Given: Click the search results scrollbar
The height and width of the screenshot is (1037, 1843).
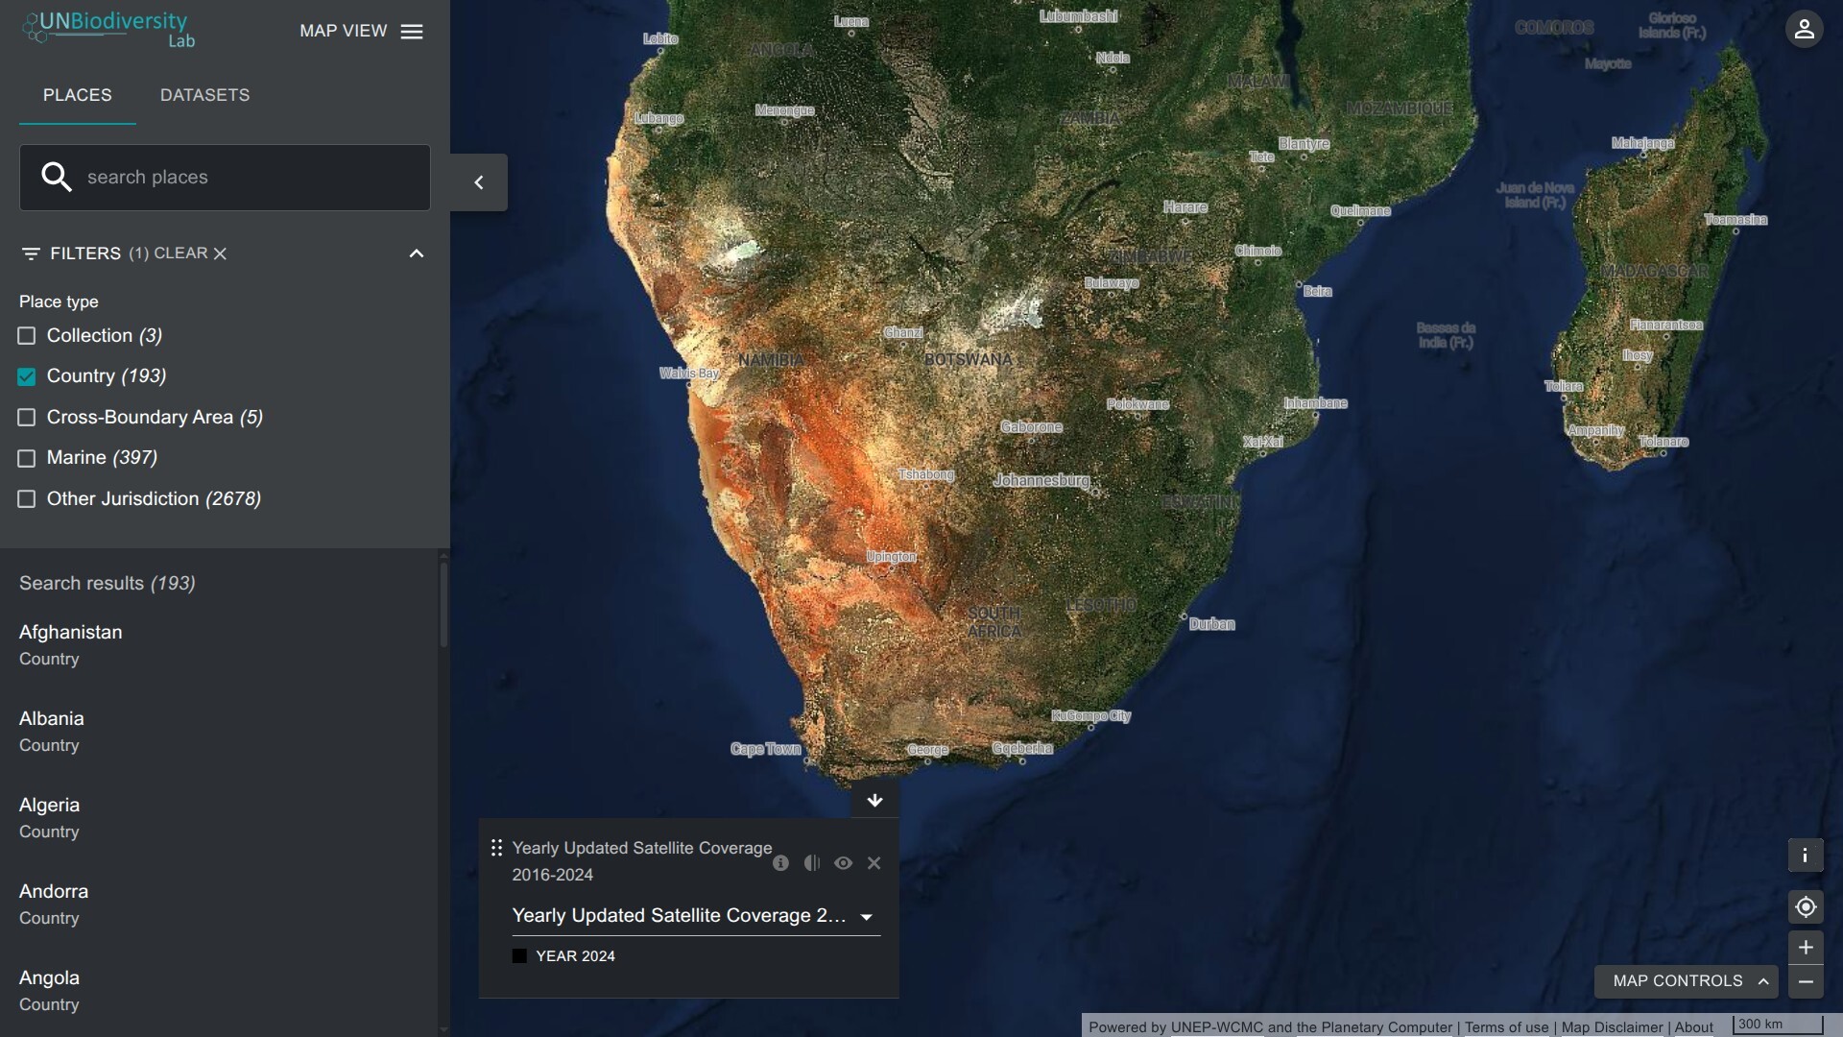Looking at the screenshot, I should pyautogui.click(x=443, y=605).
